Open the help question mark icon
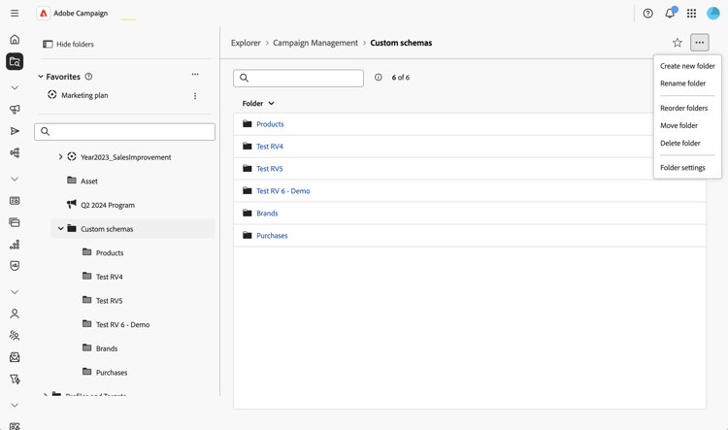The height and width of the screenshot is (430, 728). [648, 14]
